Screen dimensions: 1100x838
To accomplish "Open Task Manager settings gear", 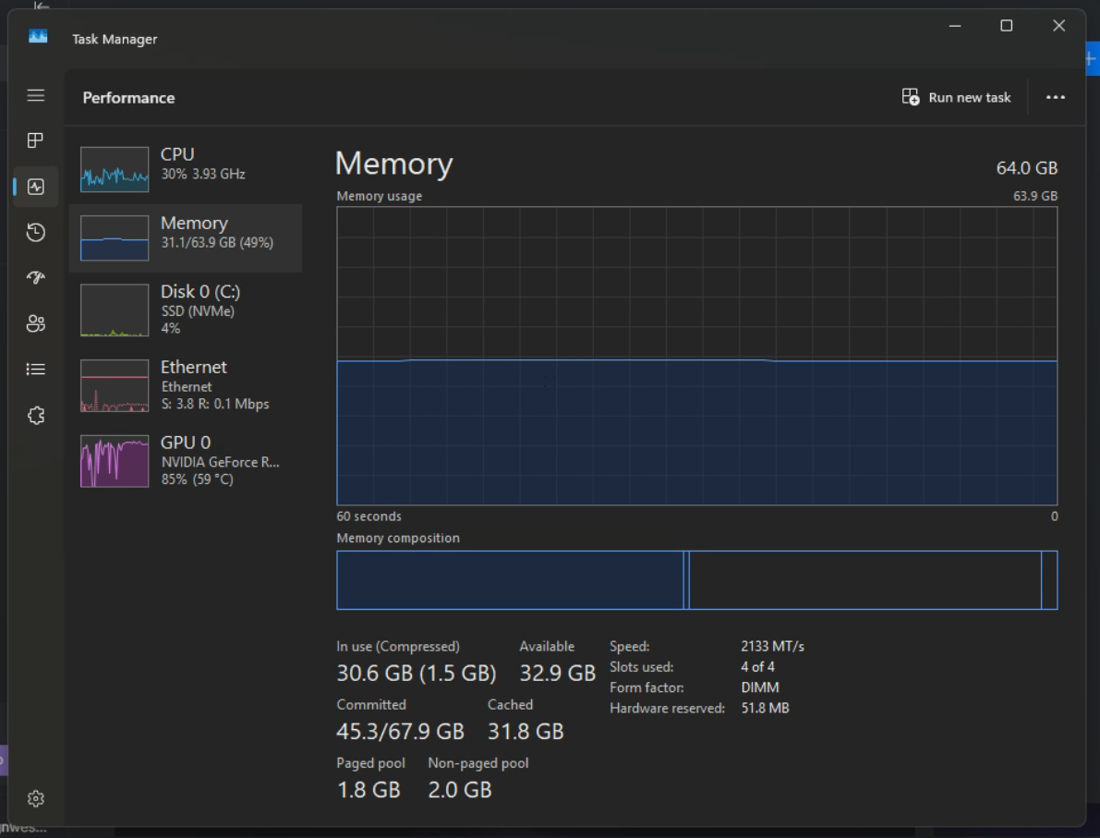I will 36,798.
